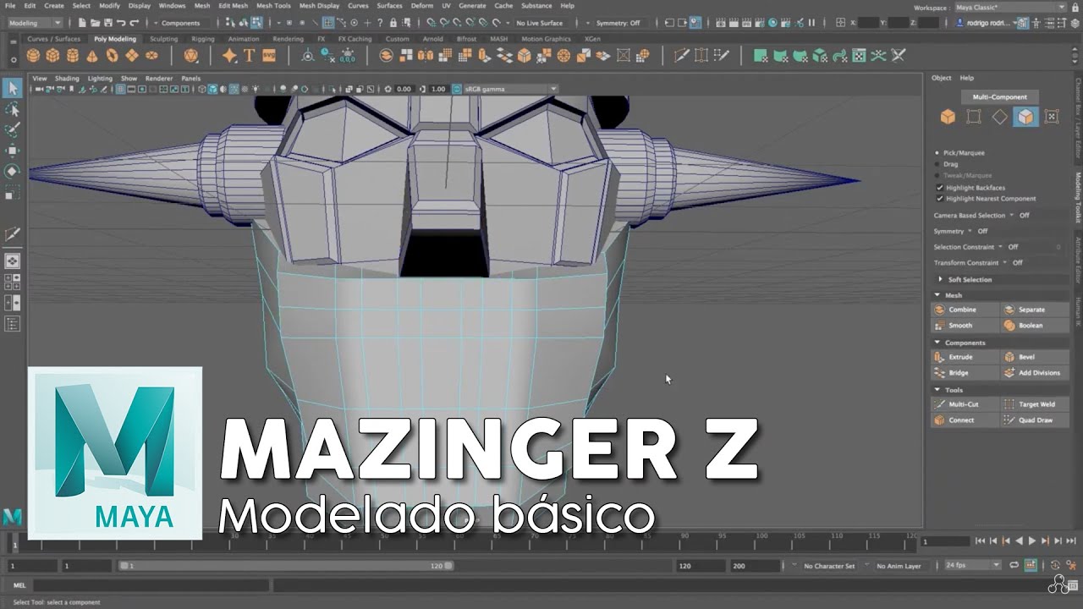1083x609 pixels.
Task: Click Face selection icon in Modeling Toolkit
Action: [x=1025, y=117]
